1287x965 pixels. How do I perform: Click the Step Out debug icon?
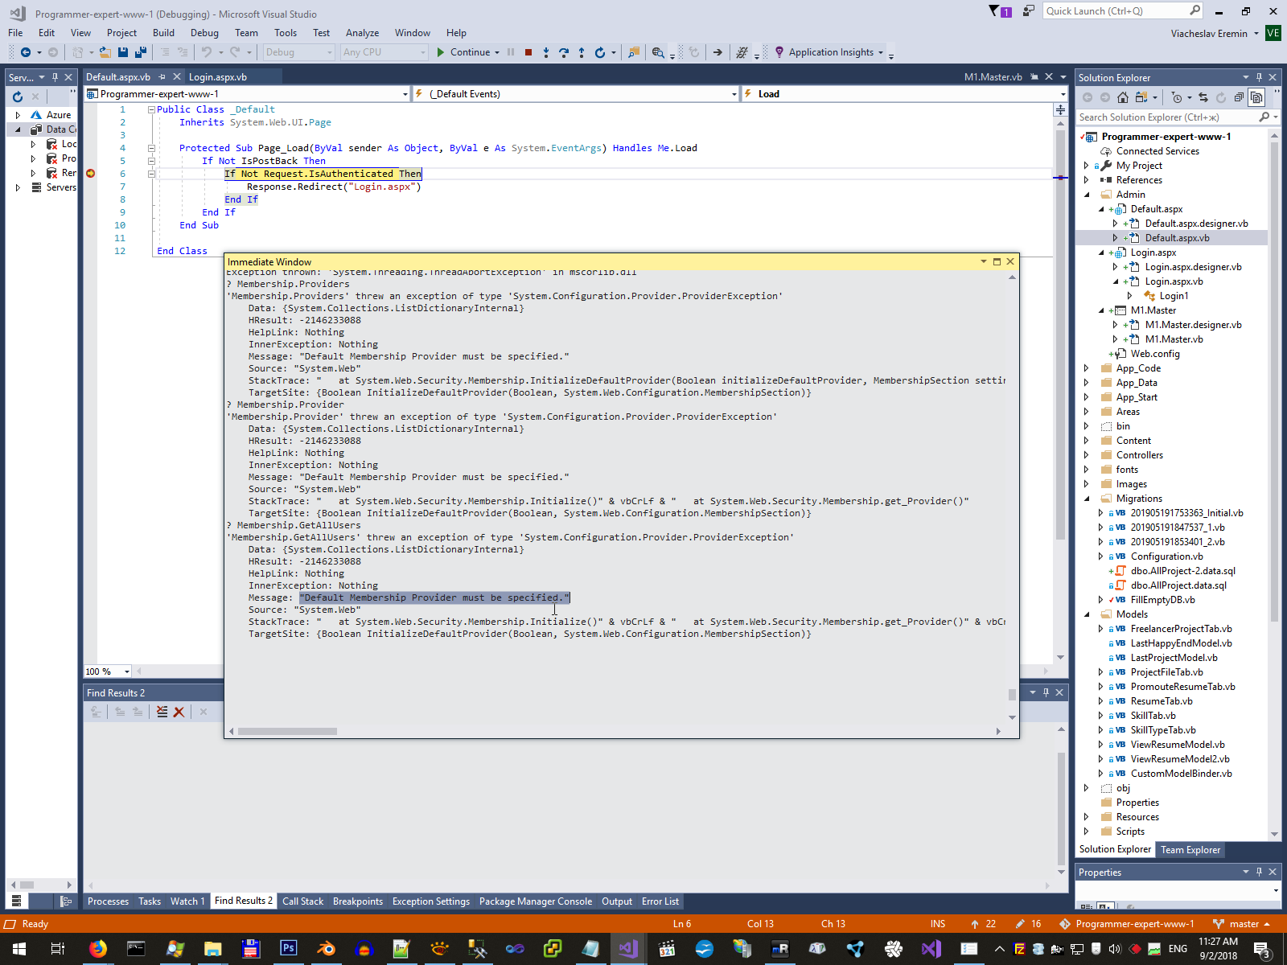(x=582, y=52)
